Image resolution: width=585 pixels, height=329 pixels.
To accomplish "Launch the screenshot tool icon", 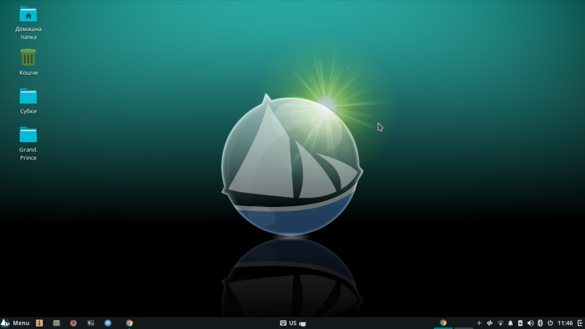I will (x=108, y=323).
